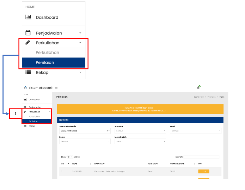
Task: Go to Dashboard via breadcrumb link
Action: [198, 97]
